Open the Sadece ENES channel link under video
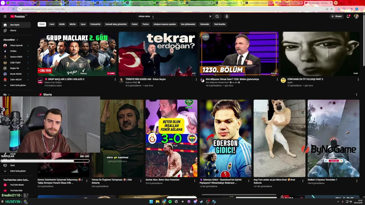The width and height of the screenshot is (365, 205). click(131, 82)
